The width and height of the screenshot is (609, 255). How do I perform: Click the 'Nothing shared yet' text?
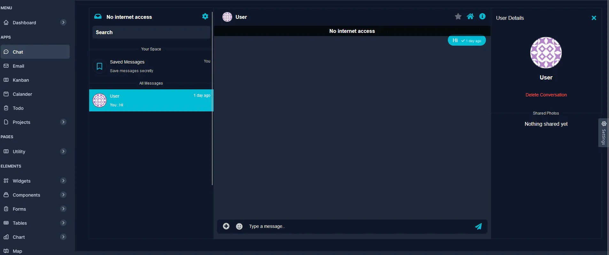pyautogui.click(x=546, y=124)
